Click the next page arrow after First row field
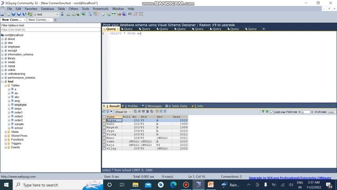337x190 pixels. (312, 112)
